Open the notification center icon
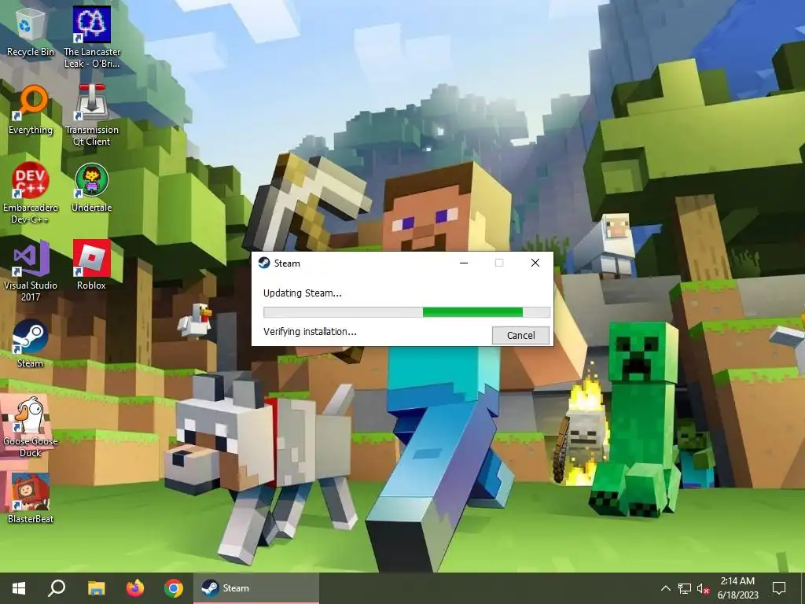 point(779,588)
